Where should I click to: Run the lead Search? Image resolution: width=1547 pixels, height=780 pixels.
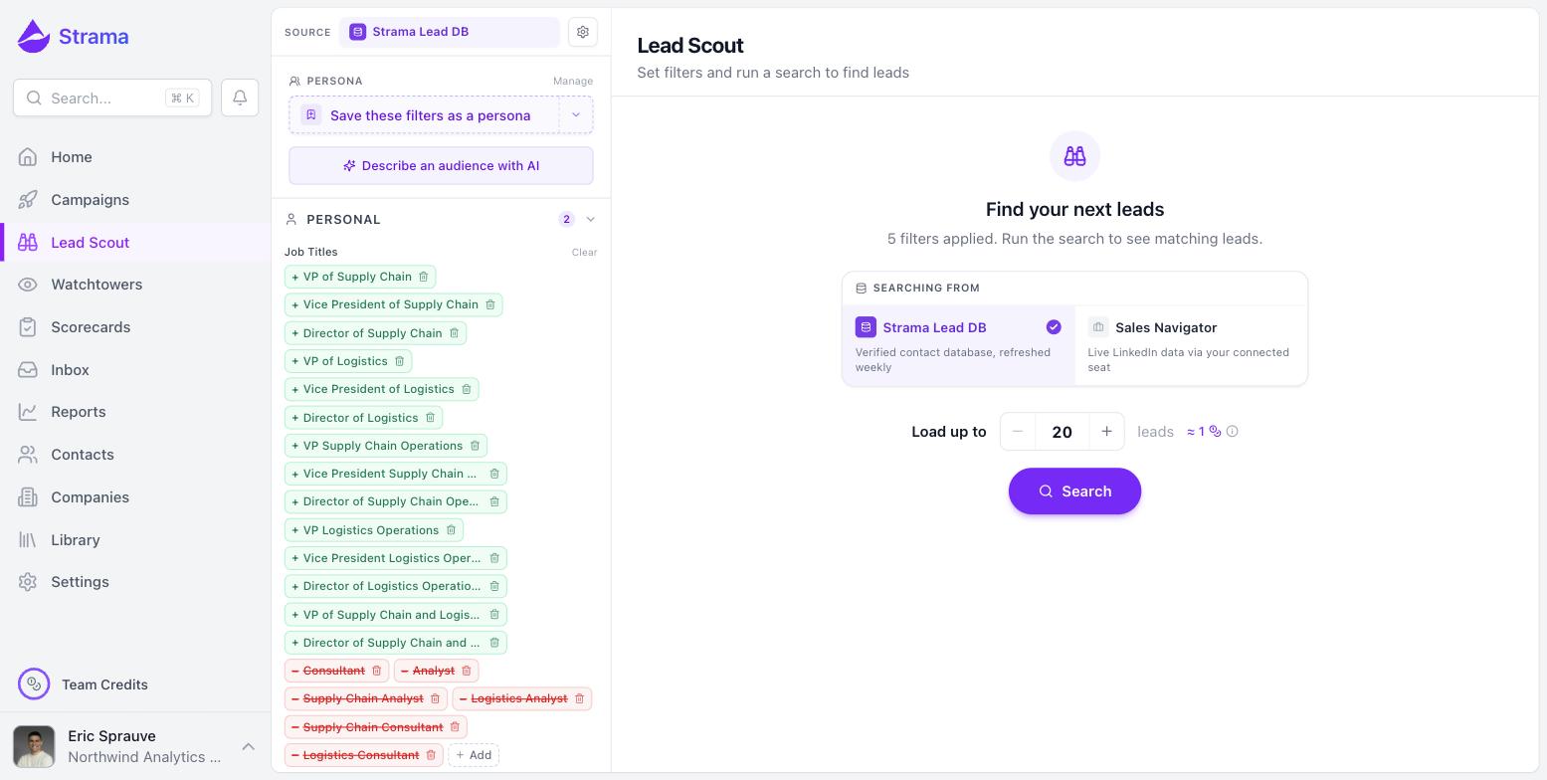pyautogui.click(x=1074, y=491)
